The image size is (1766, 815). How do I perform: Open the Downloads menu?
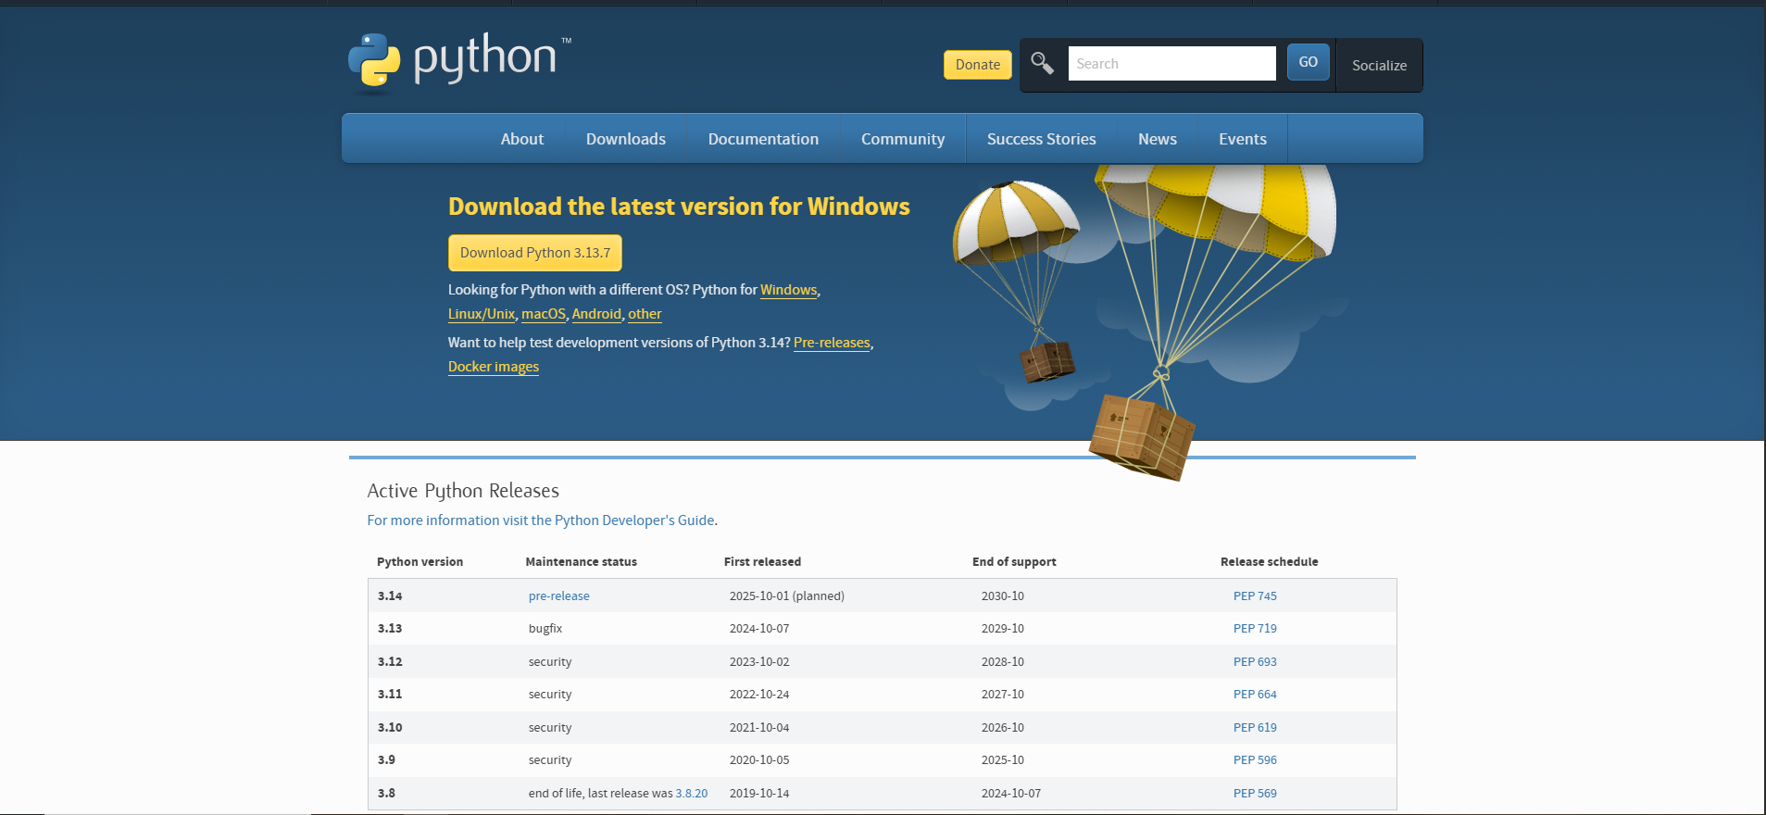coord(626,139)
